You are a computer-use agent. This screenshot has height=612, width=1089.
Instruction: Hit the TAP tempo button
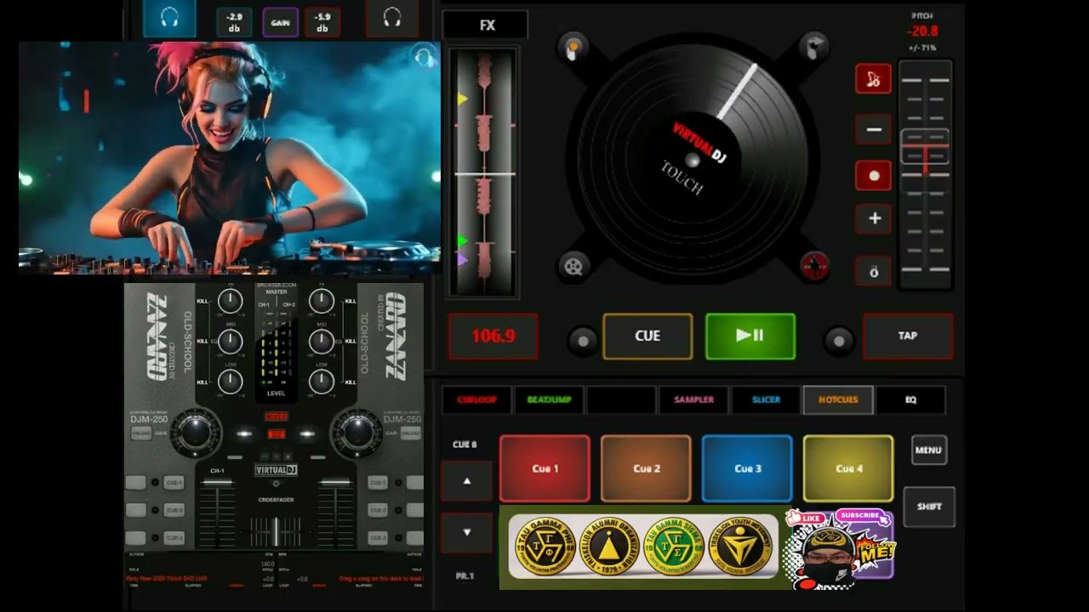click(907, 337)
